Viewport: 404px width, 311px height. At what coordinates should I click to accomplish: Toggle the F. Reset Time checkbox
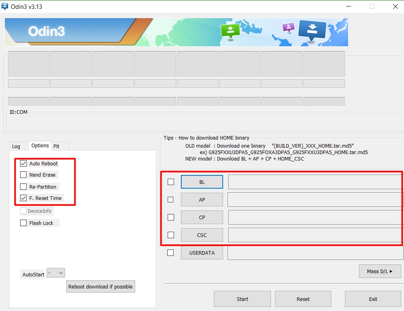click(x=23, y=198)
